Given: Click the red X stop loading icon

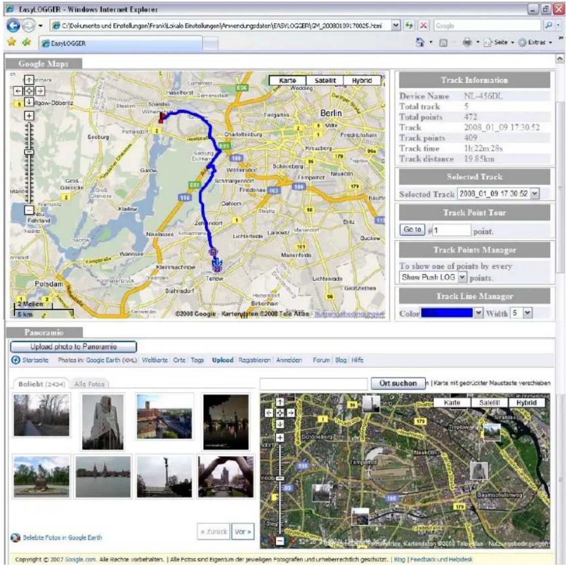Looking at the screenshot, I should coord(423,25).
